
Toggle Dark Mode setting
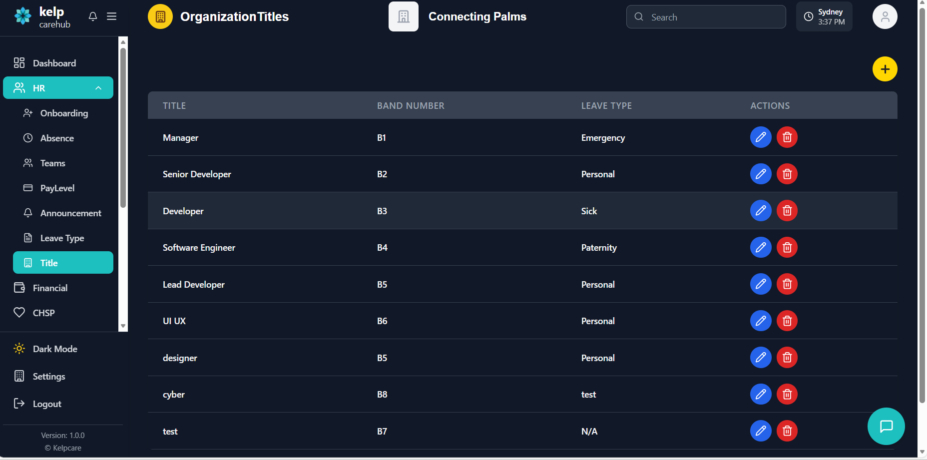pyautogui.click(x=55, y=349)
